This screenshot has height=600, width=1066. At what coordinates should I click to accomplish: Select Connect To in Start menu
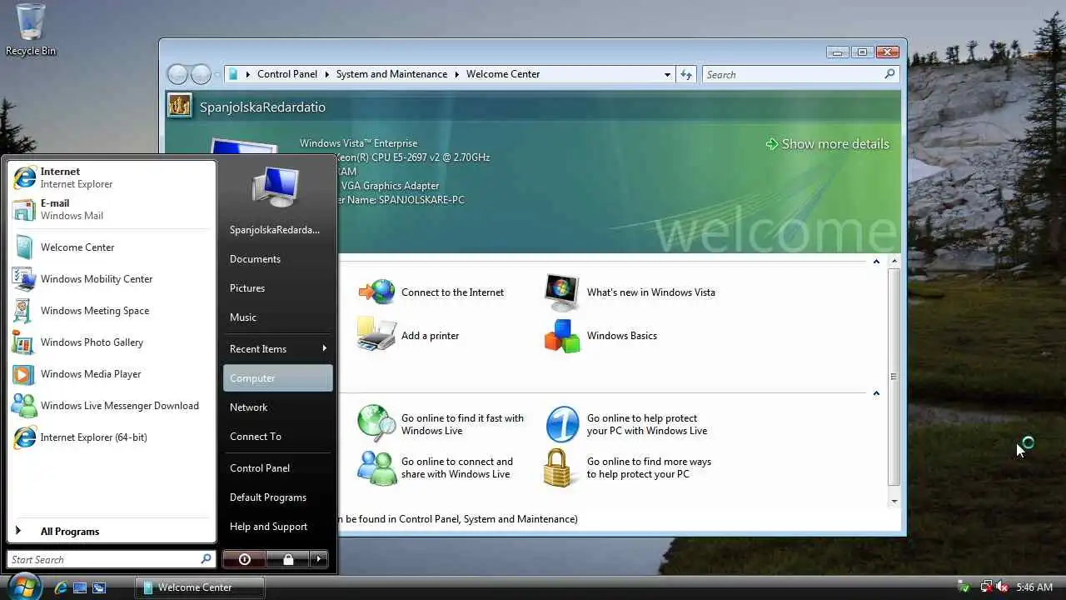[278, 436]
